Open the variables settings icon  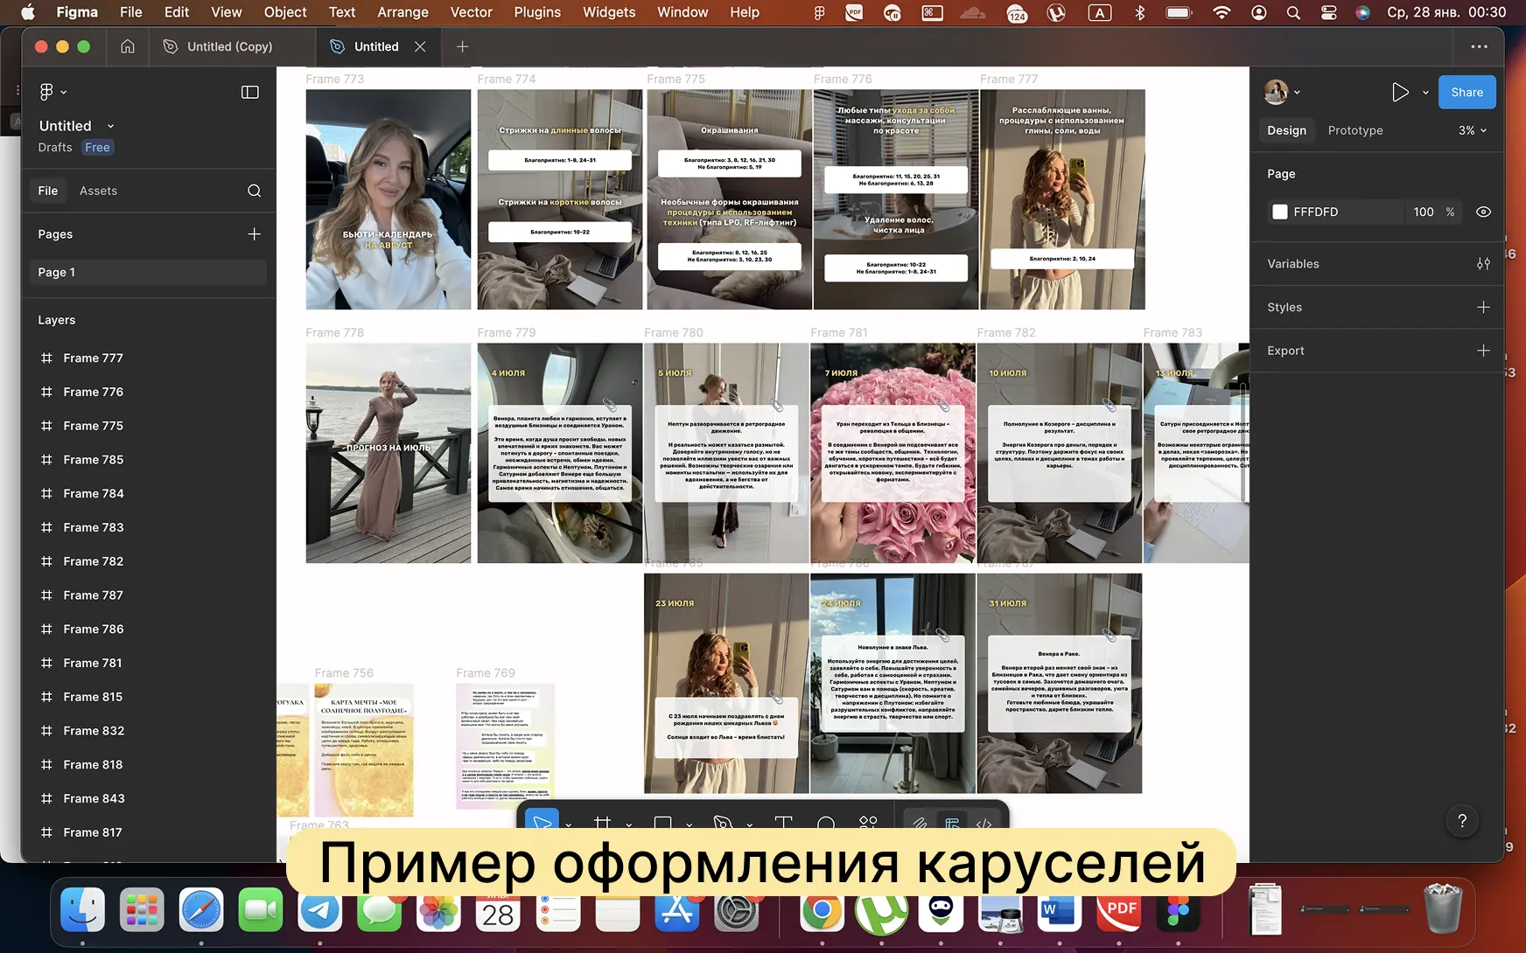(1483, 264)
